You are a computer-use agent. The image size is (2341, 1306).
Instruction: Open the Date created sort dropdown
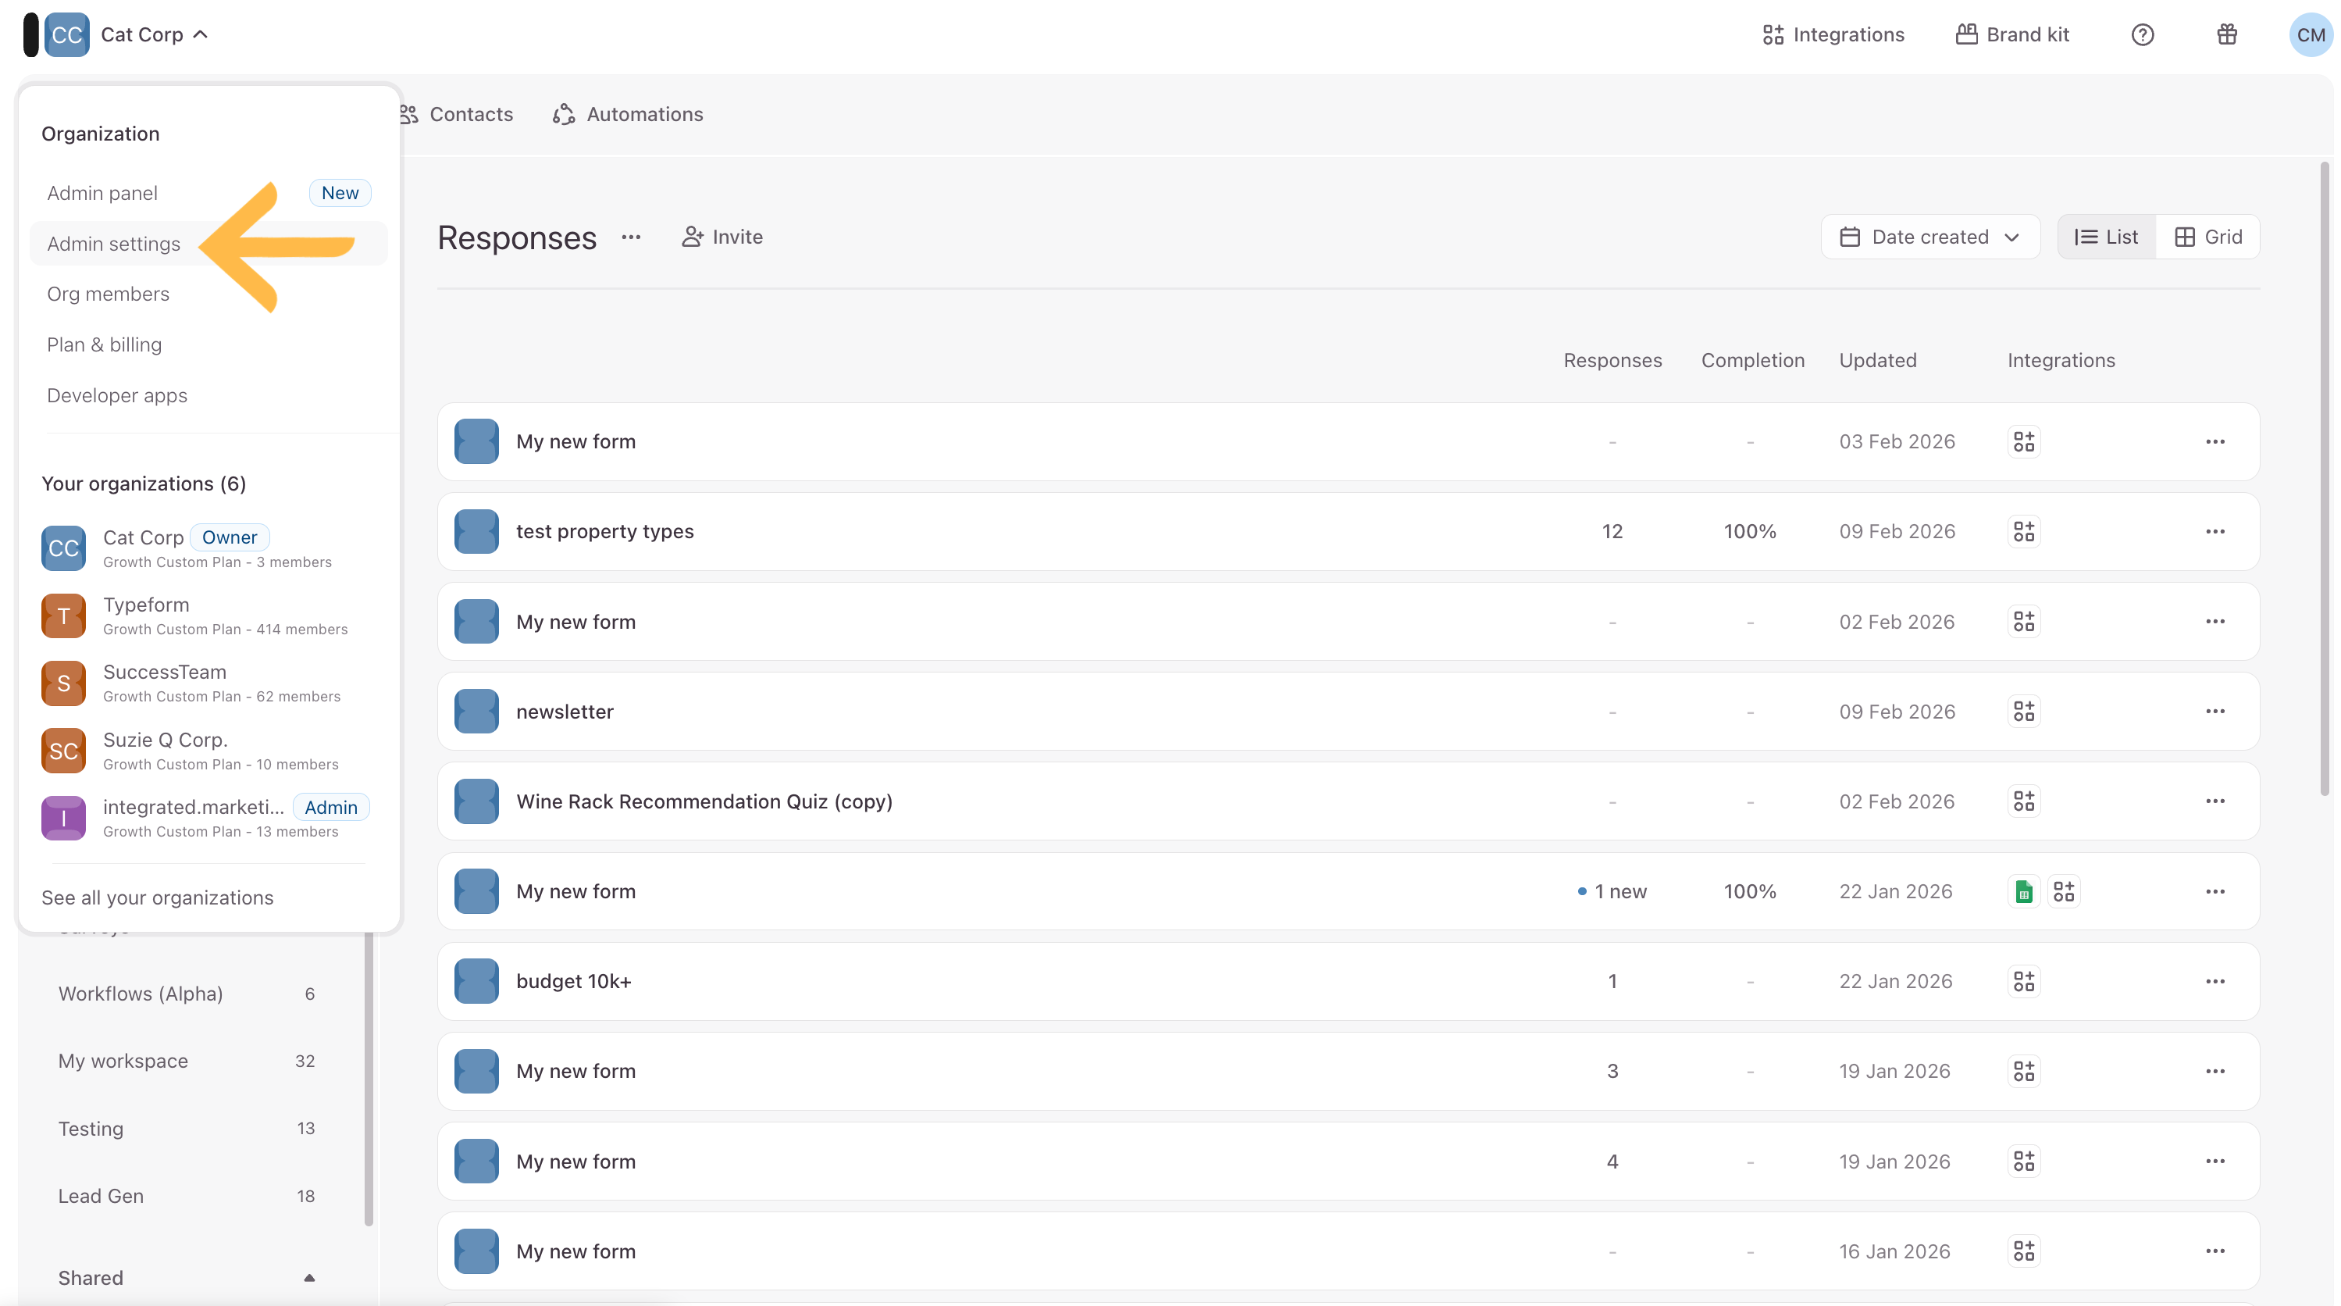(1929, 237)
